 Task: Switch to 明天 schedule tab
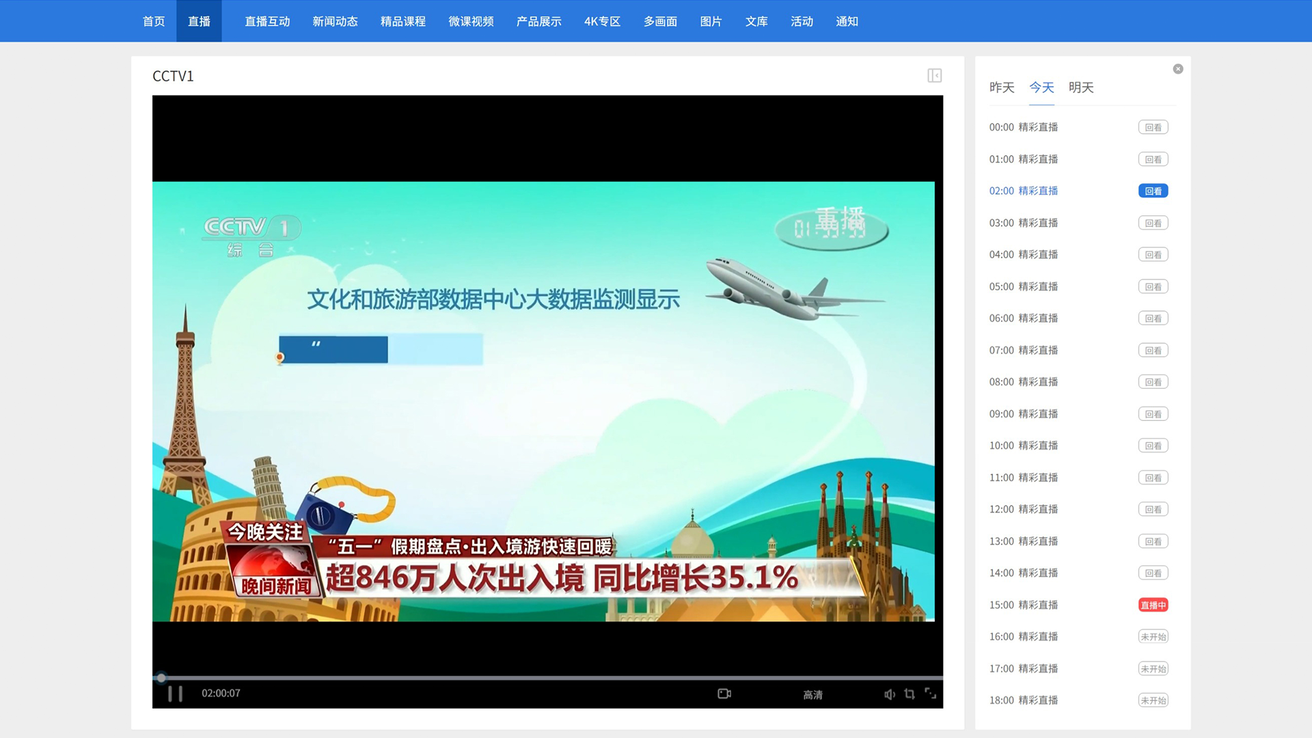point(1082,87)
